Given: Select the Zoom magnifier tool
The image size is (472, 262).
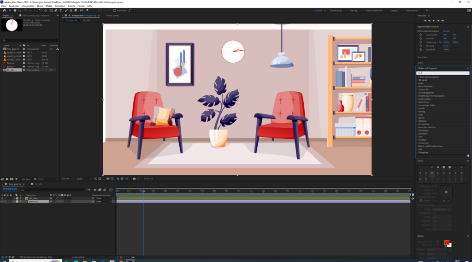Looking at the screenshot, I should click(19, 10).
